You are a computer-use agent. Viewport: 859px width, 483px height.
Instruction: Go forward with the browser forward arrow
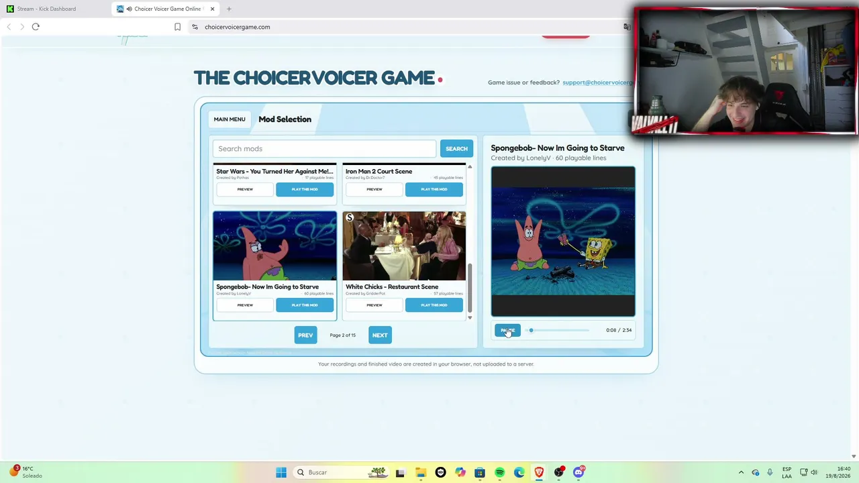[x=22, y=27]
